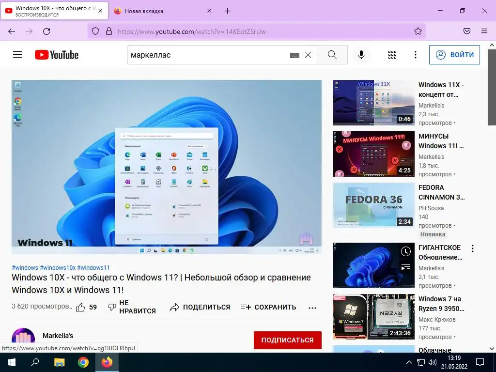Switch to the Новая вкладка tab
Screen dimensions: 496x372
tap(163, 11)
